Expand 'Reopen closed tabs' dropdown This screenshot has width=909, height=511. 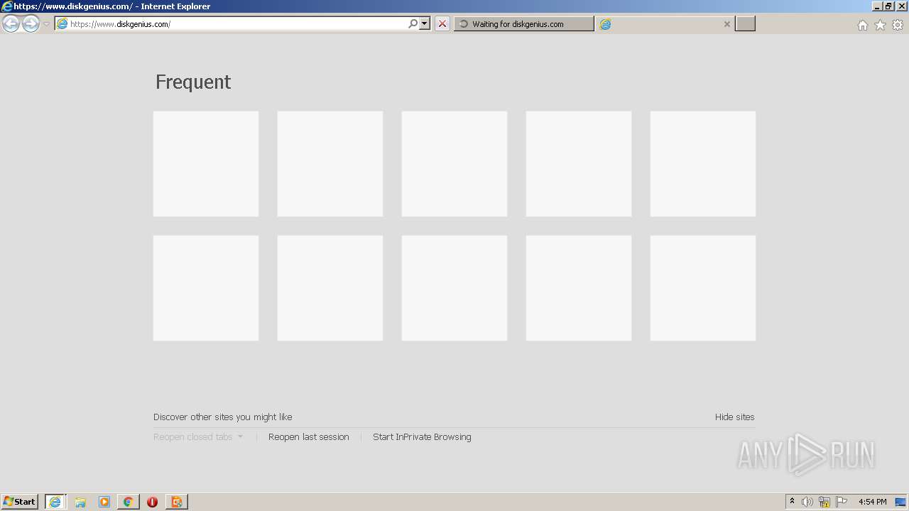[198, 437]
